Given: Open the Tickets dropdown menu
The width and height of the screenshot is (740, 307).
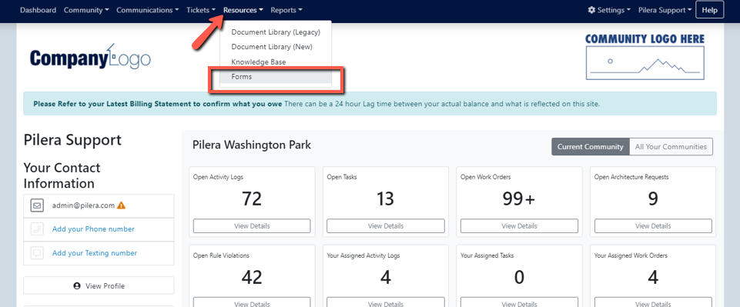Looking at the screenshot, I should [201, 10].
